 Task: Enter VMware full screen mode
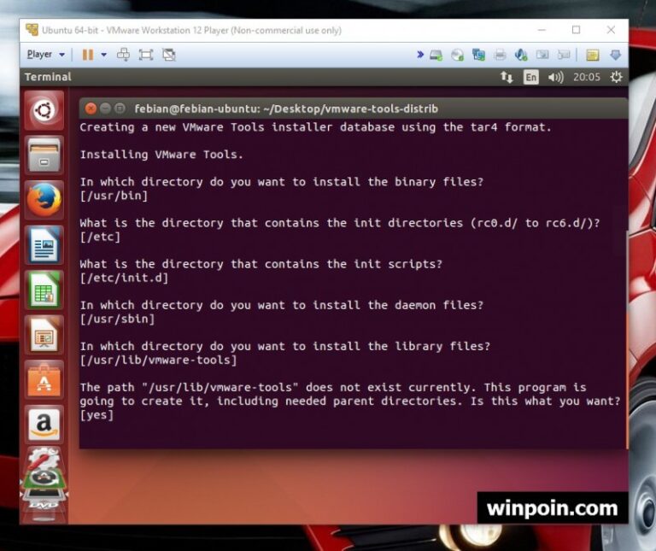(x=146, y=55)
